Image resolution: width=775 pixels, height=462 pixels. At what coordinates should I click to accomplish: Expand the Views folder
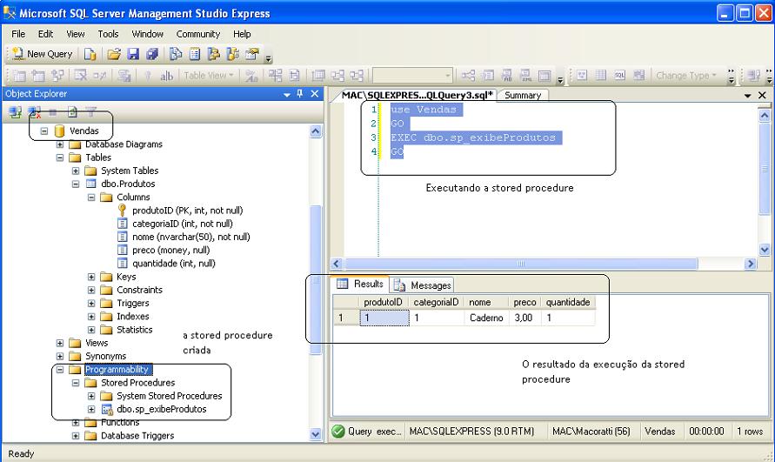pyautogui.click(x=60, y=344)
